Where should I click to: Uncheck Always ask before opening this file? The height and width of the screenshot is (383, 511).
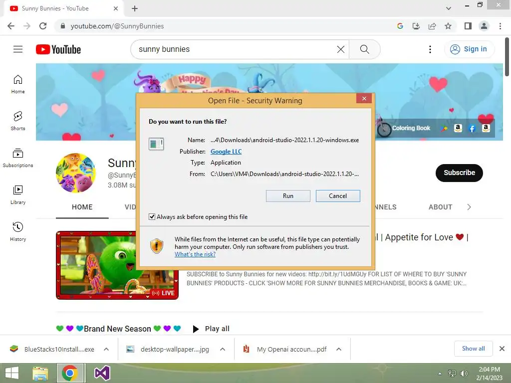[x=152, y=216]
